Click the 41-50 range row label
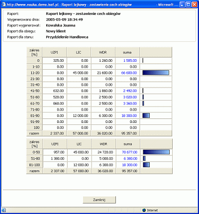This screenshot has width=199, height=214. click(x=34, y=91)
